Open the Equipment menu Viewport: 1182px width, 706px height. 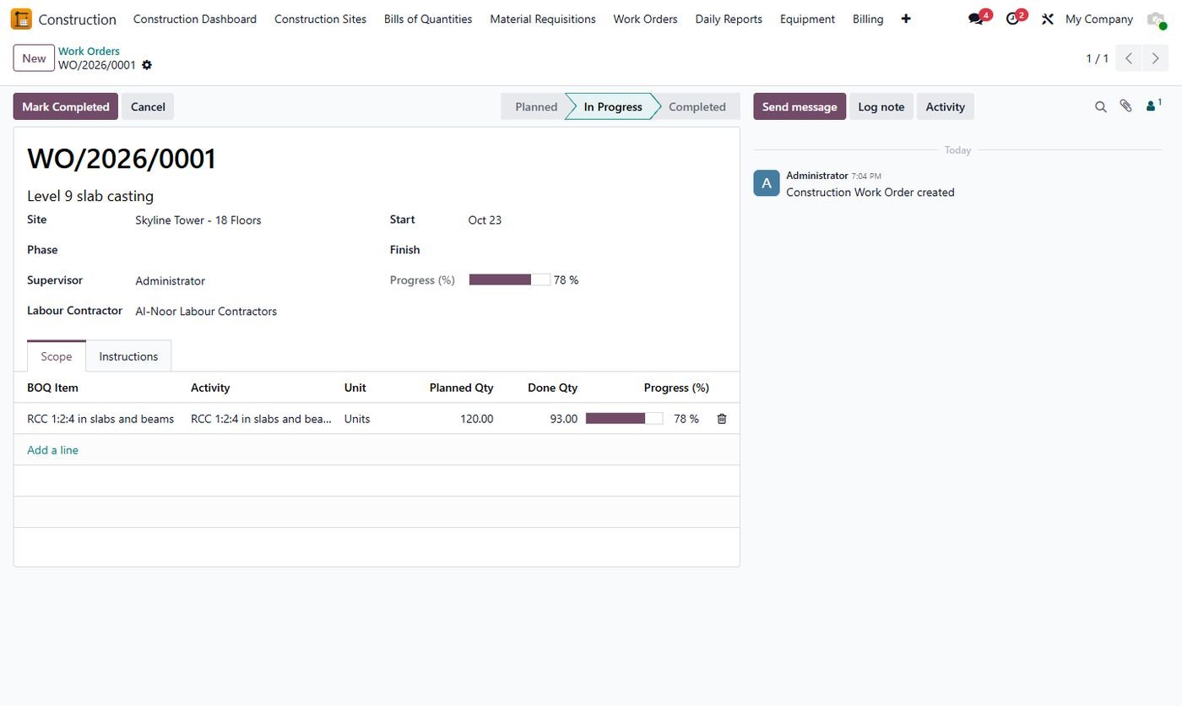807,19
